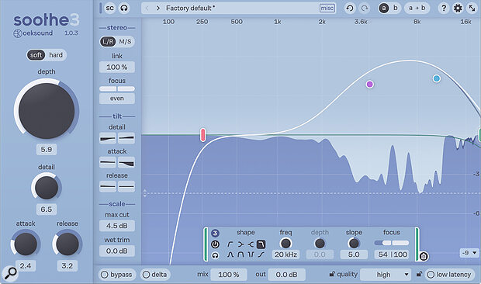Click the wet trim 0.0 dB field

[117, 251]
